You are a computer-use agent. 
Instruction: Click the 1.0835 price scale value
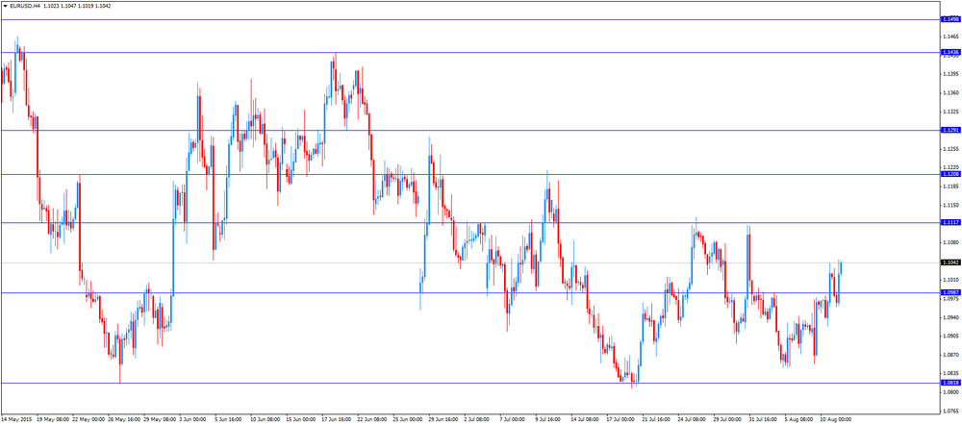[x=951, y=373]
